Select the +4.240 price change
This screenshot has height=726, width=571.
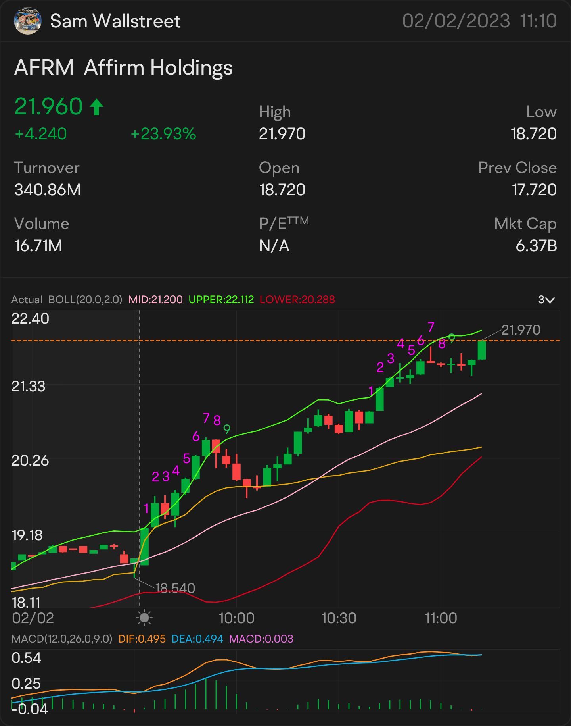click(x=40, y=134)
